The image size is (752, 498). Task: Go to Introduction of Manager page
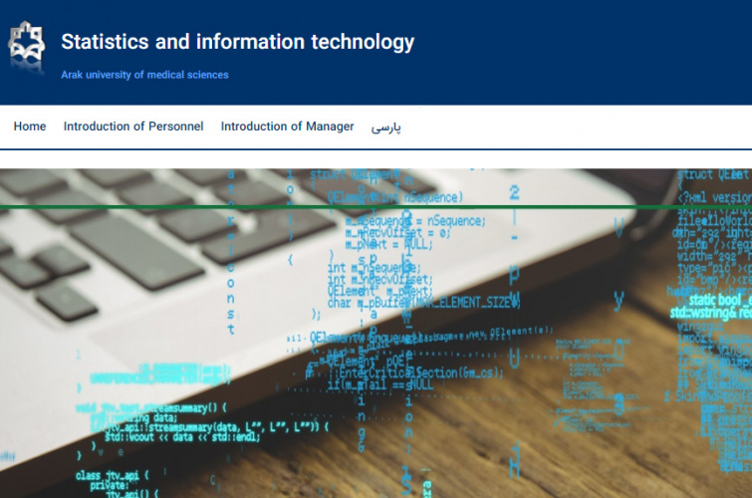287,126
